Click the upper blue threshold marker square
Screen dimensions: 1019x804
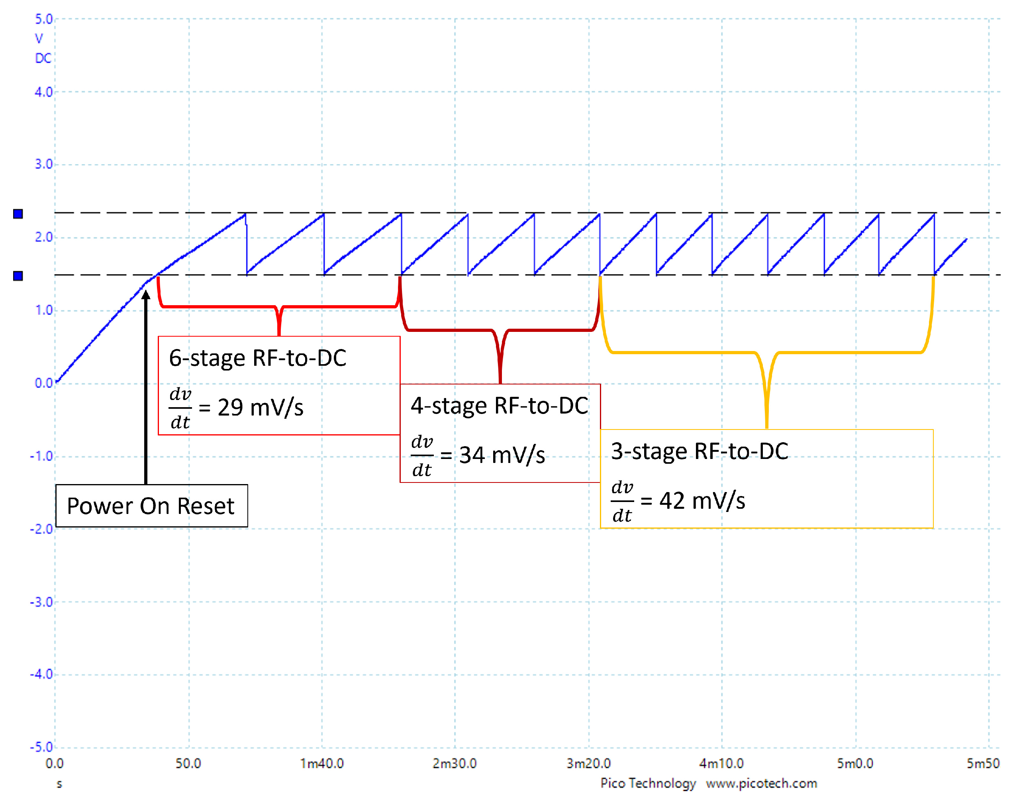coord(18,214)
